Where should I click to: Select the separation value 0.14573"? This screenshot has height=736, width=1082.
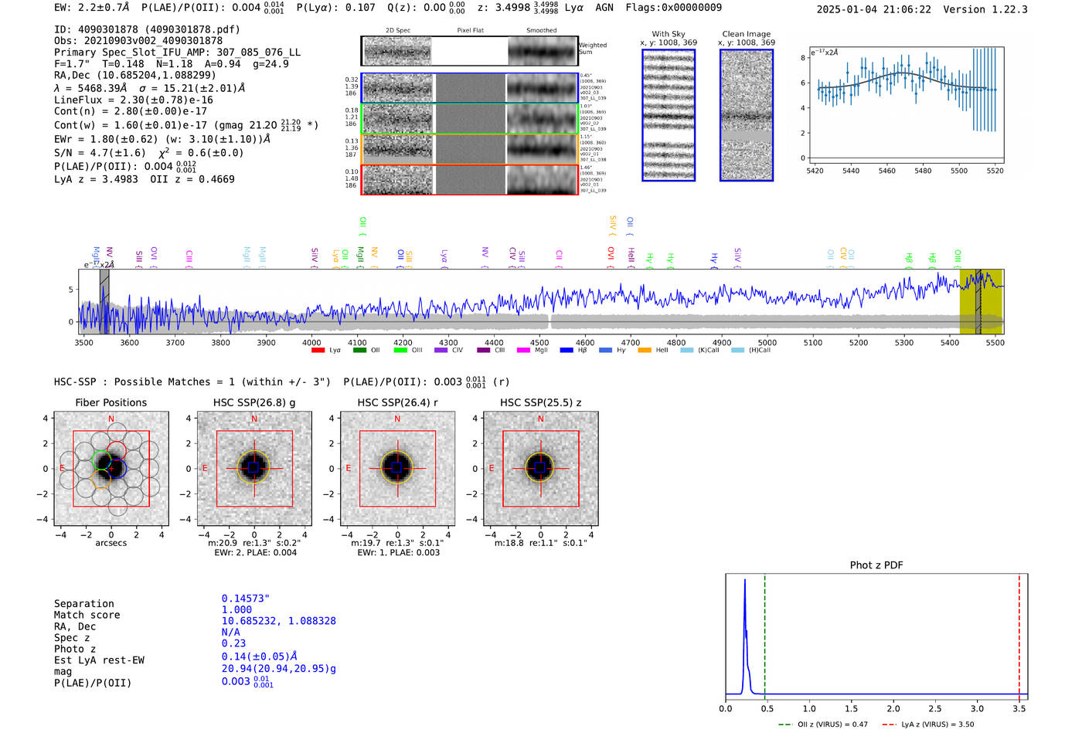point(246,599)
